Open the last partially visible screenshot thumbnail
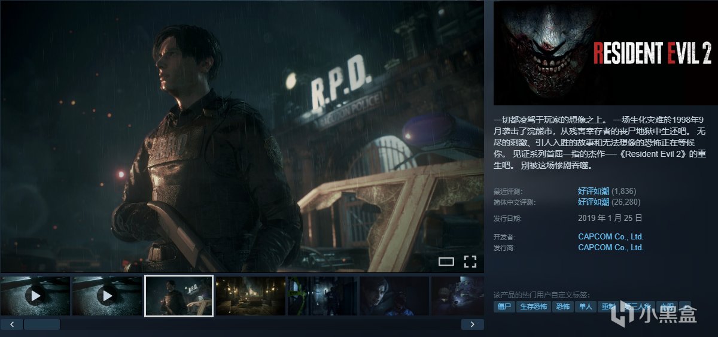718x337 pixels. coord(458,296)
